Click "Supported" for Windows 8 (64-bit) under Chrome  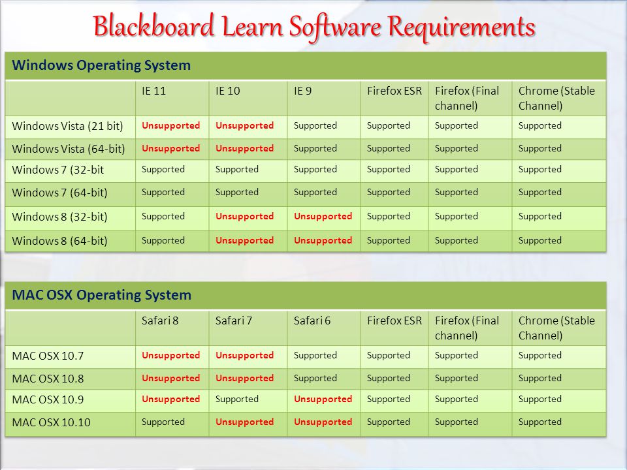click(540, 241)
